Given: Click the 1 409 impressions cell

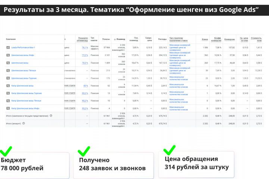Looking at the screenshot, I should pyautogui.click(x=107, y=63).
